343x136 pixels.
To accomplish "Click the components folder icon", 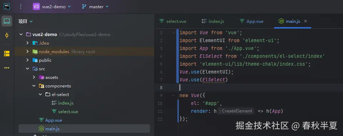I will pyautogui.click(x=41, y=86).
